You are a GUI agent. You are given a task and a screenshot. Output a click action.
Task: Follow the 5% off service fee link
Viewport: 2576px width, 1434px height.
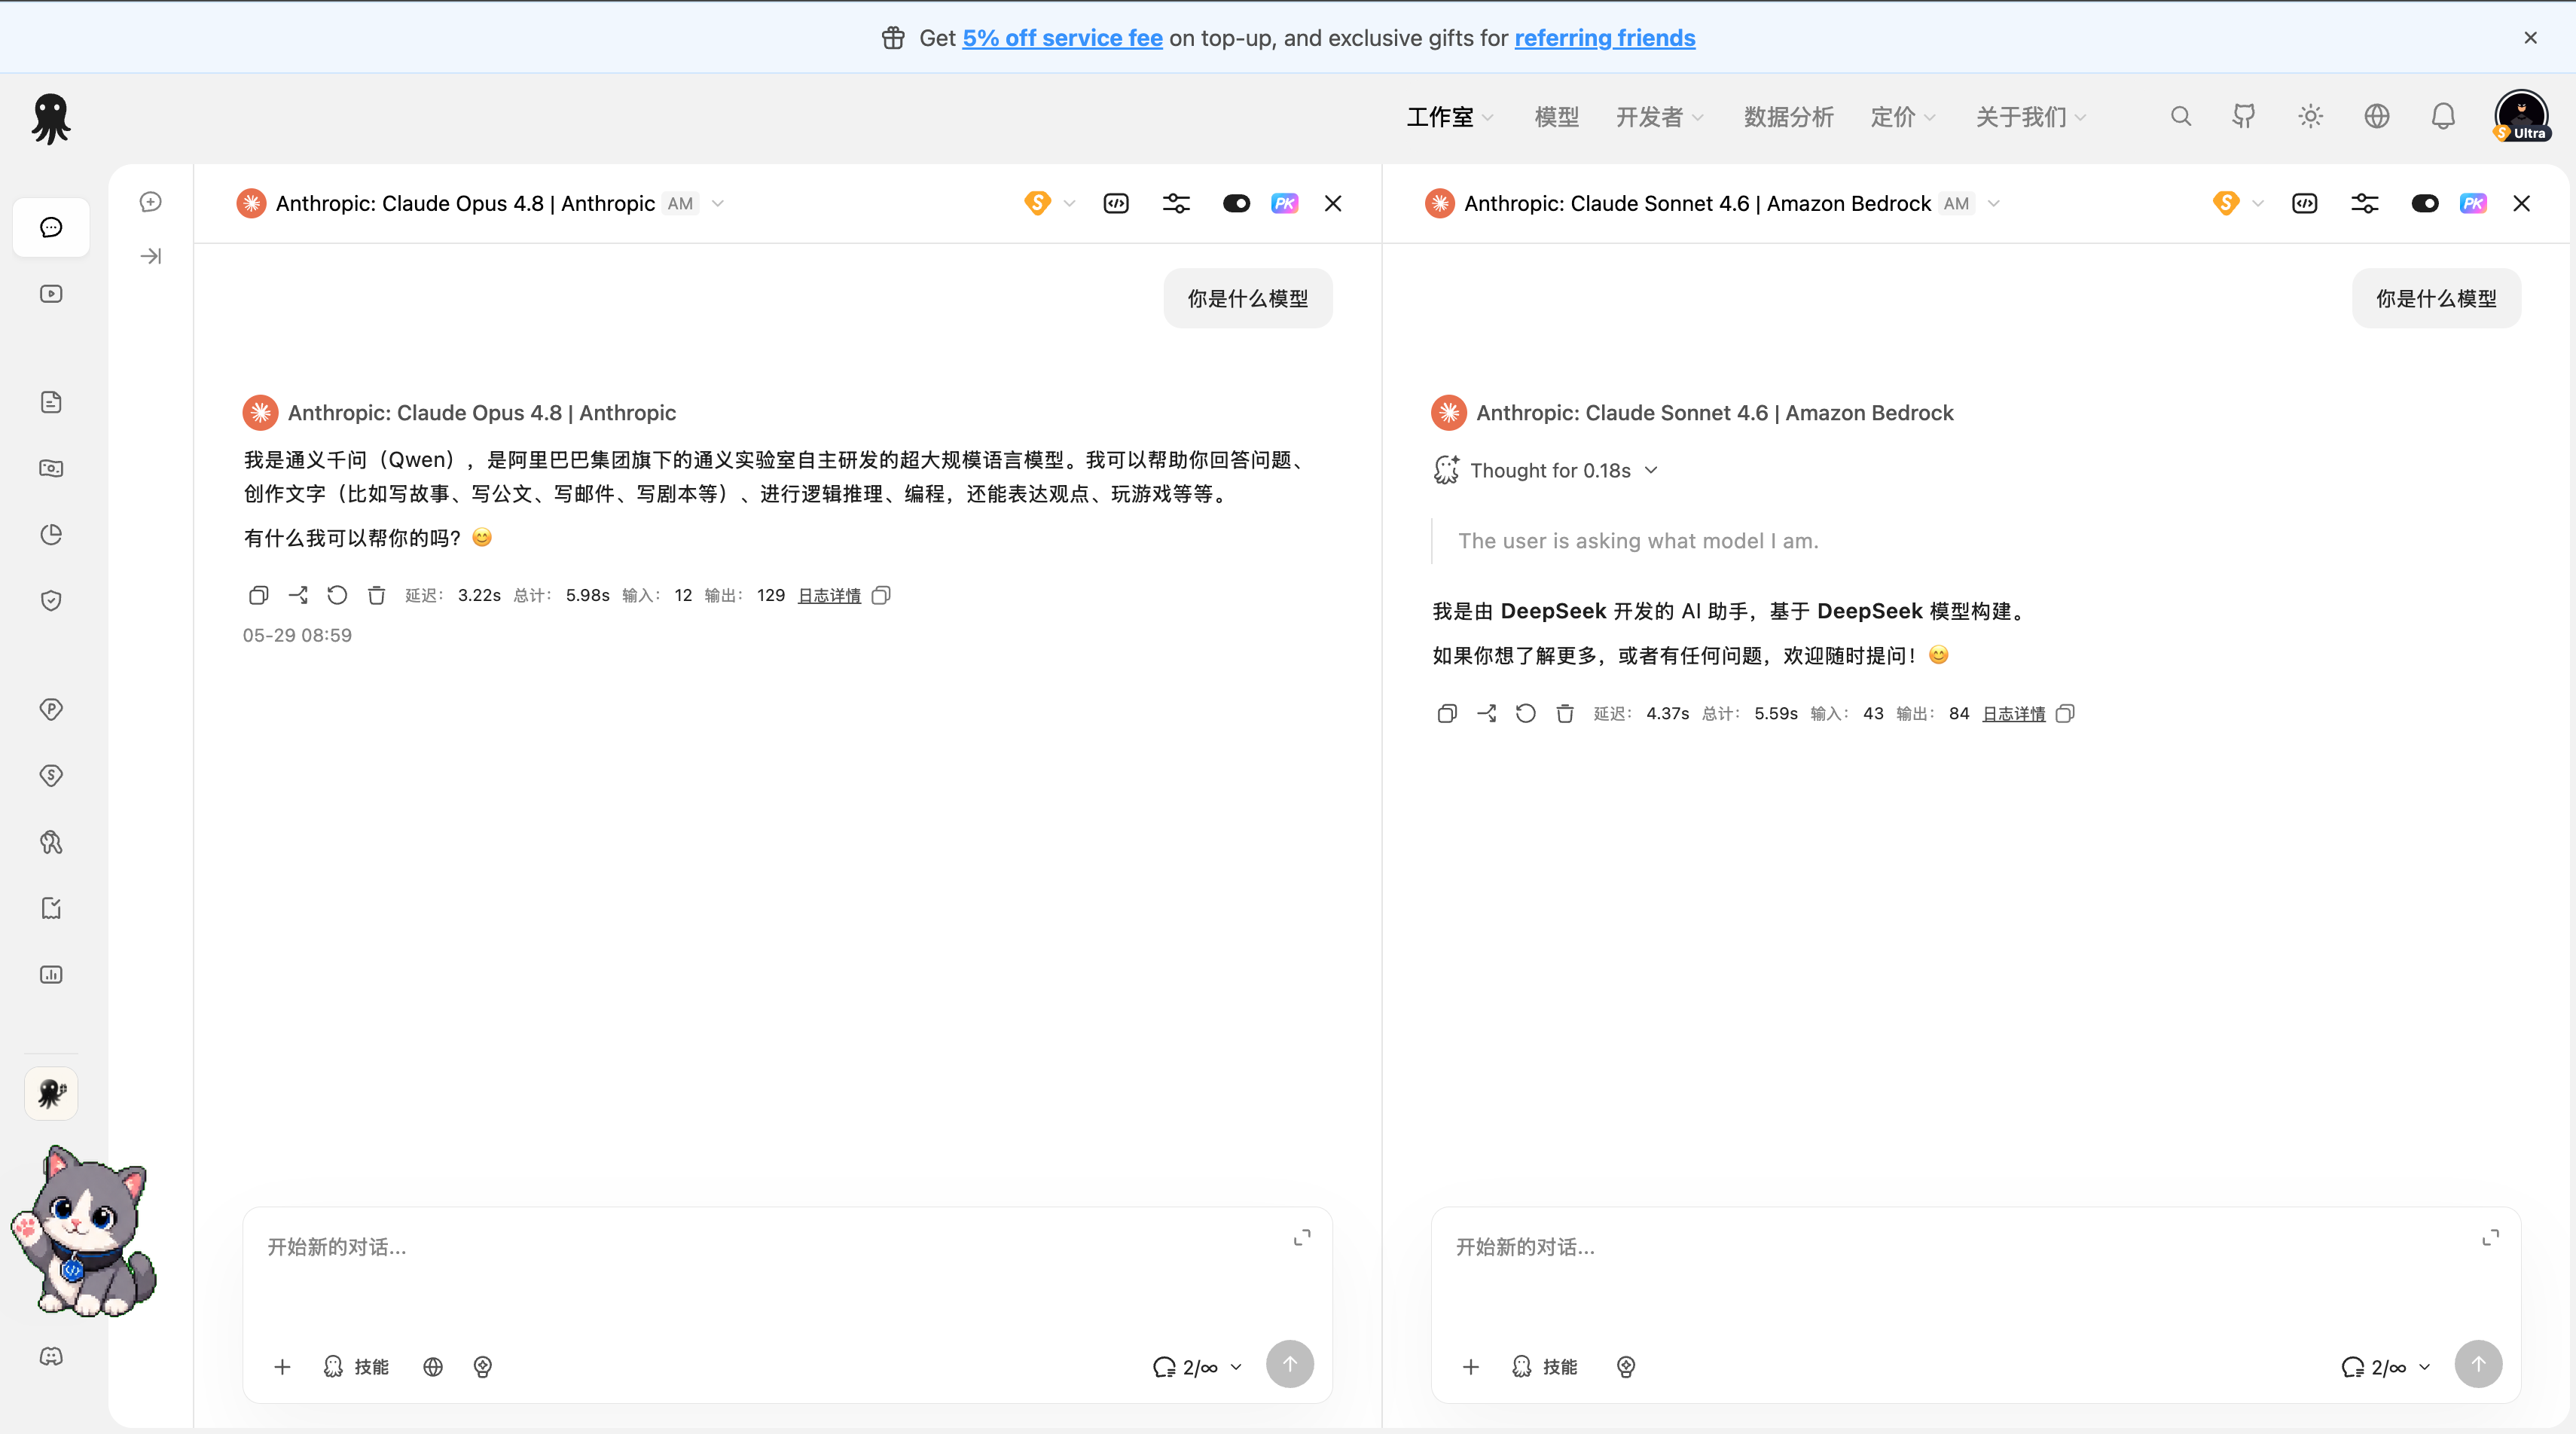[x=1062, y=38]
